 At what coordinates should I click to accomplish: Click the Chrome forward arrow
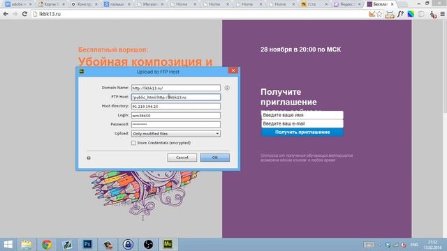tap(15, 14)
